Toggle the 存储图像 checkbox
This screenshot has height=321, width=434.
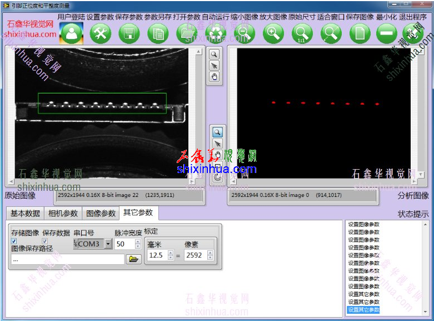14,241
